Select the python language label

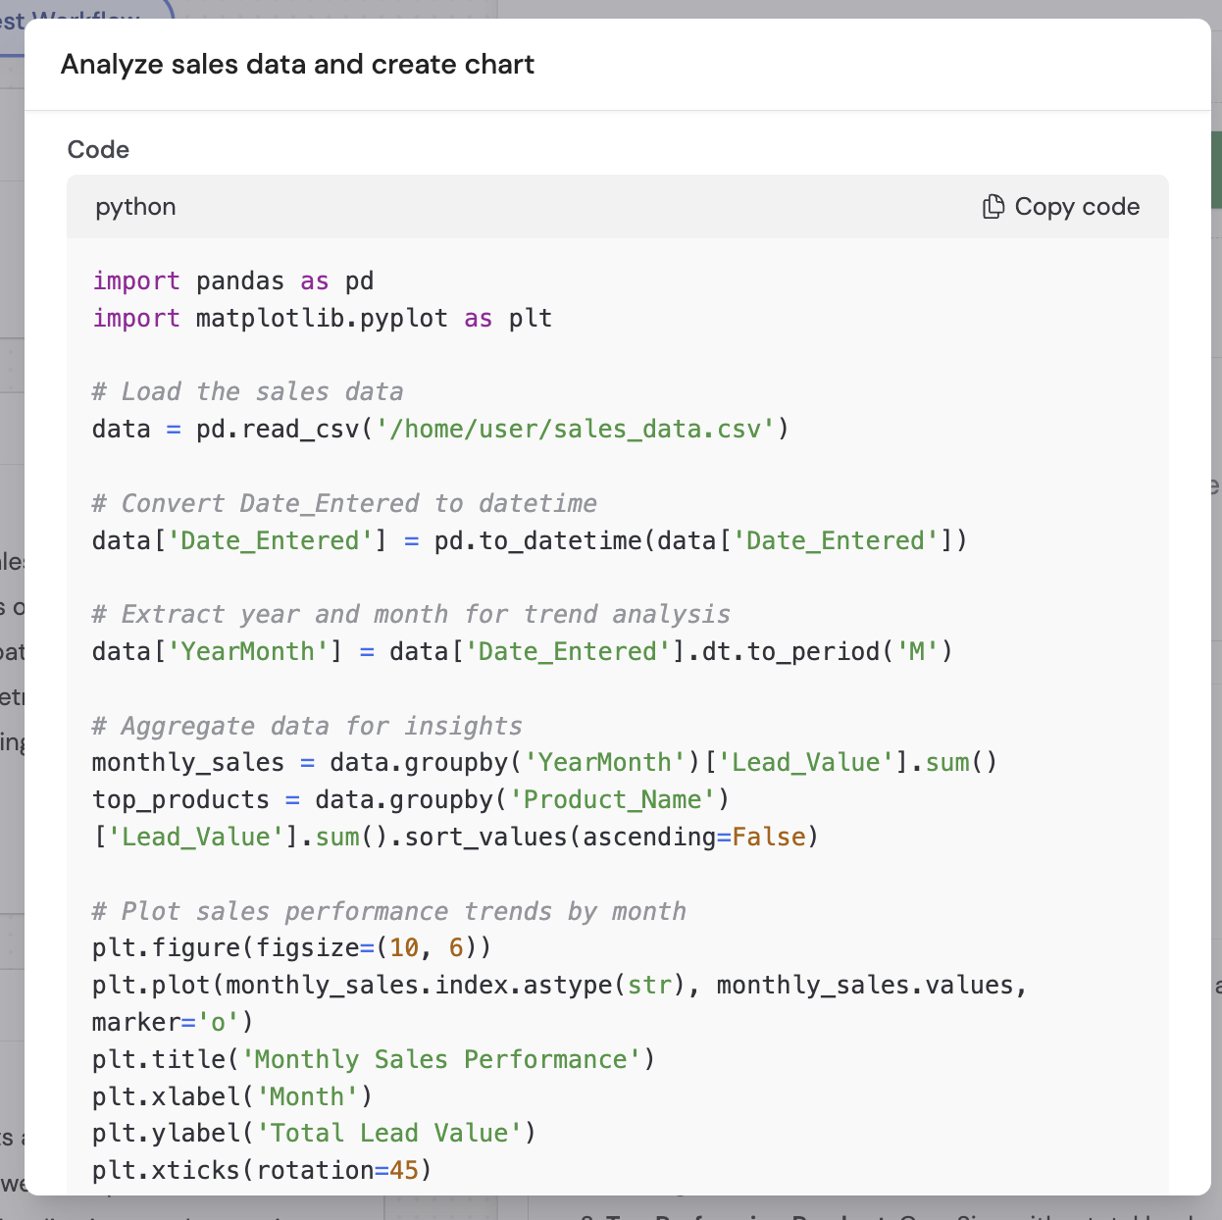click(x=135, y=207)
